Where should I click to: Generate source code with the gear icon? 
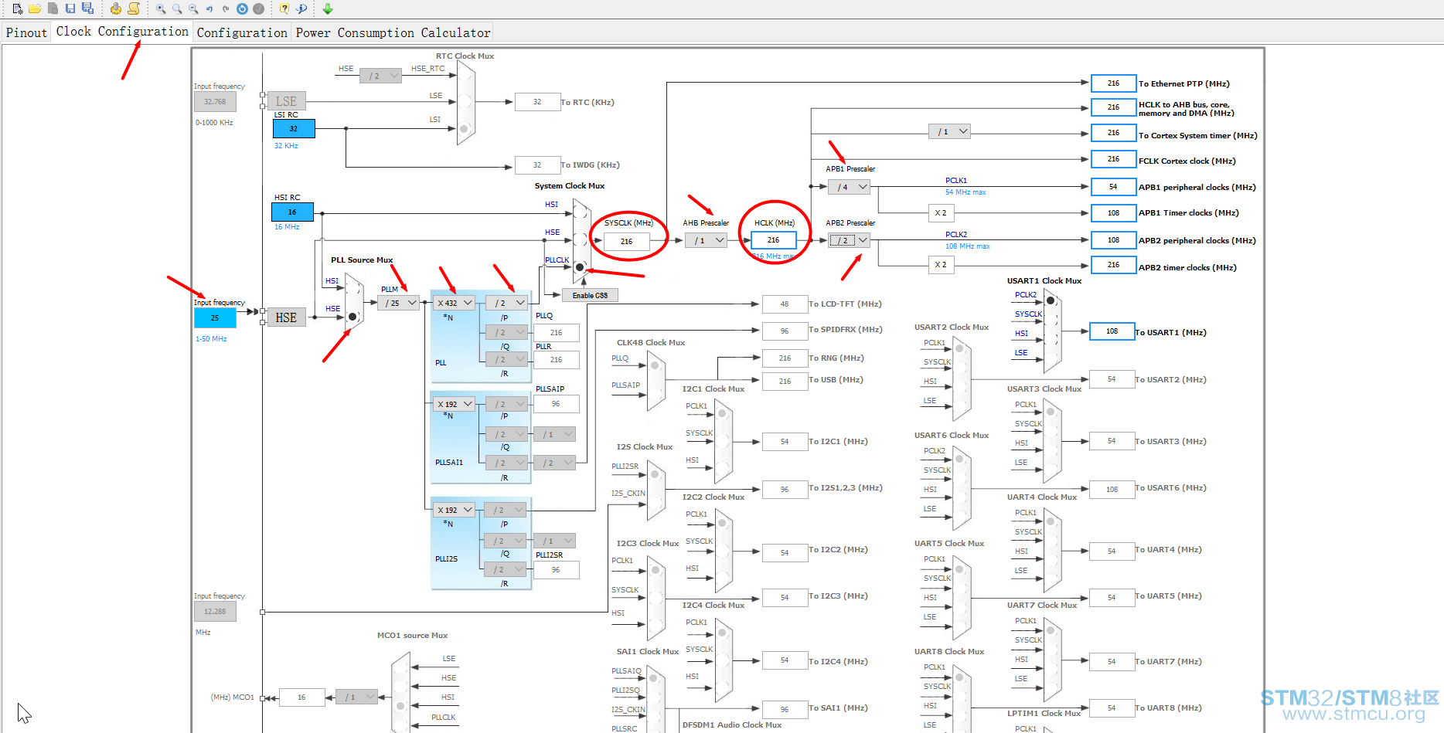[x=116, y=8]
